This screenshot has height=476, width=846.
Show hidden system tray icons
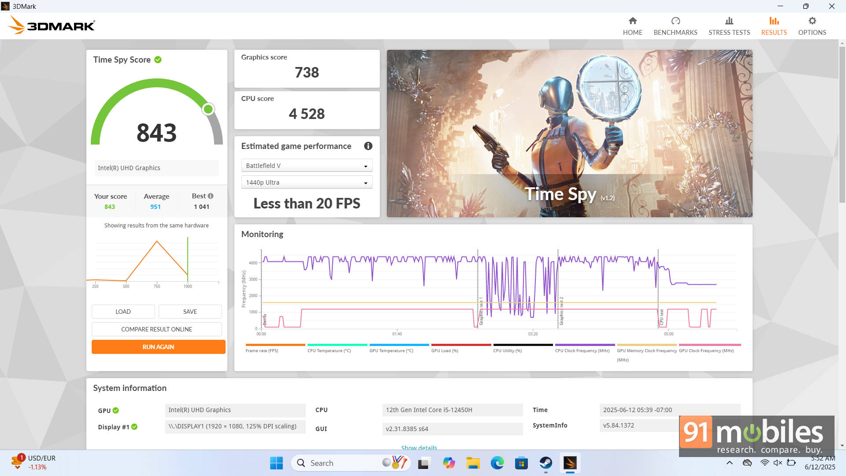pyautogui.click(x=729, y=463)
